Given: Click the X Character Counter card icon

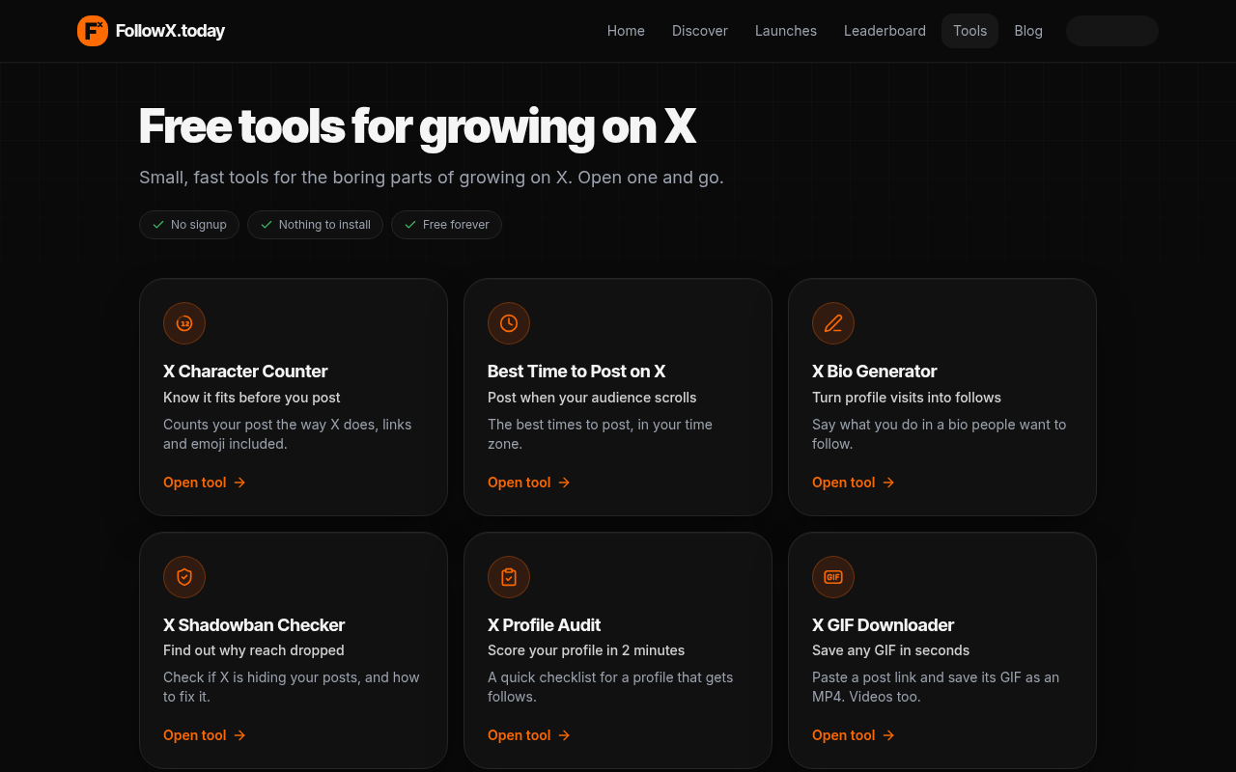Looking at the screenshot, I should point(184,323).
